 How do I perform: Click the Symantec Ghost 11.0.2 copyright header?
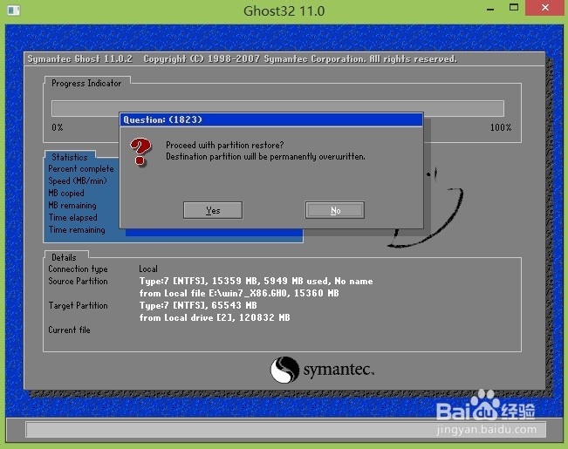(x=242, y=59)
